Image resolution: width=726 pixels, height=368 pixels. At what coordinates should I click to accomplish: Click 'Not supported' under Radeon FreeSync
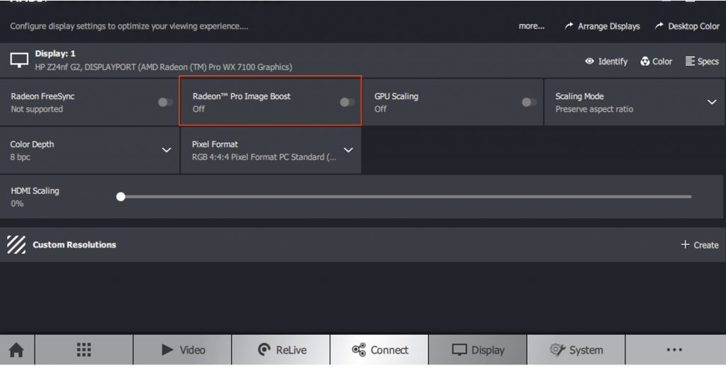click(37, 110)
